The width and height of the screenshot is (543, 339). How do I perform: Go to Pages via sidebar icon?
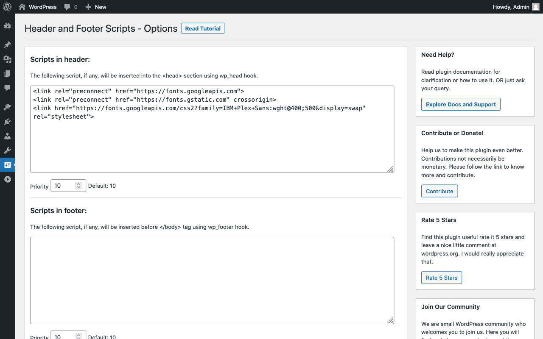(x=7, y=74)
